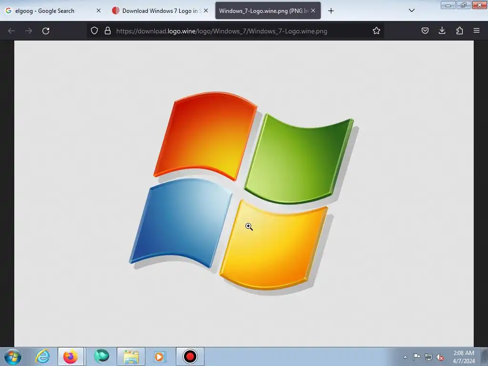Close the Download Windows 7 Logo tab
The height and width of the screenshot is (366, 488).
[206, 10]
